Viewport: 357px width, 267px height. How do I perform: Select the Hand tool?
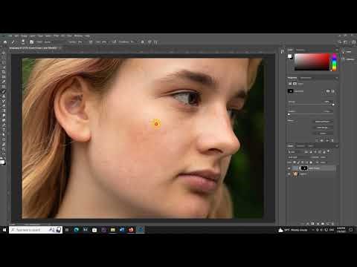tap(4, 144)
